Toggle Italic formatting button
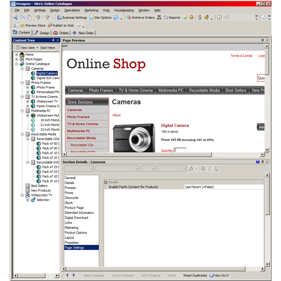This screenshot has width=281, height=281. click(x=209, y=169)
